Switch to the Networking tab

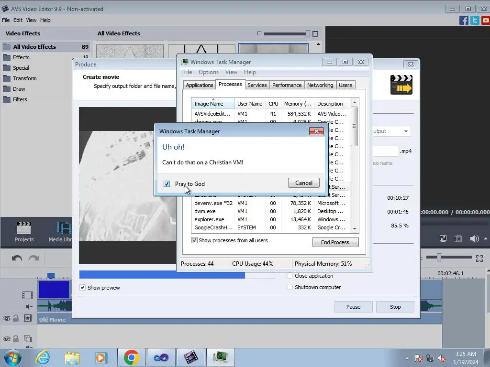(x=320, y=85)
